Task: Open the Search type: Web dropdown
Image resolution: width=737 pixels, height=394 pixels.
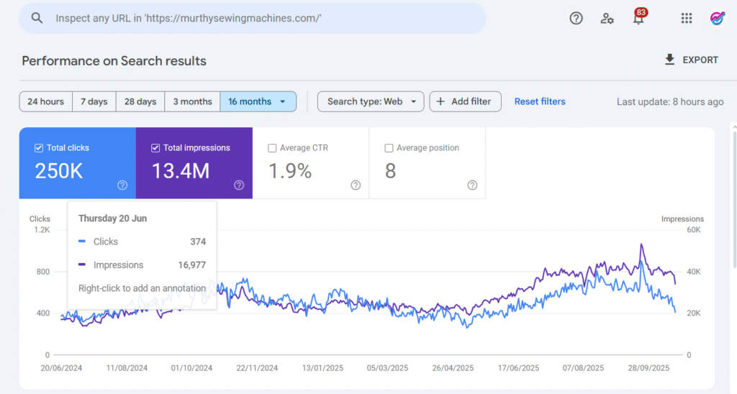Action: 371,101
